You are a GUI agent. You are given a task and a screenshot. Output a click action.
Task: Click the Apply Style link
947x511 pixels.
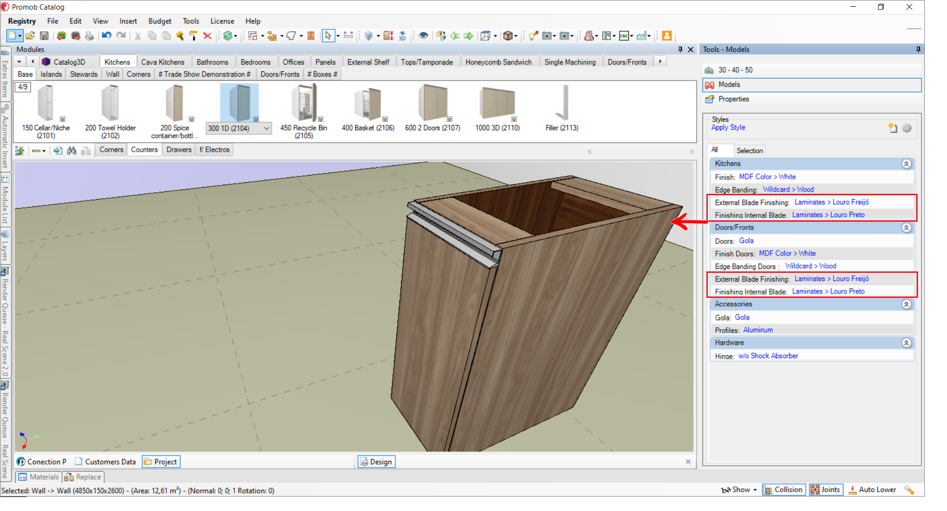pyautogui.click(x=728, y=127)
